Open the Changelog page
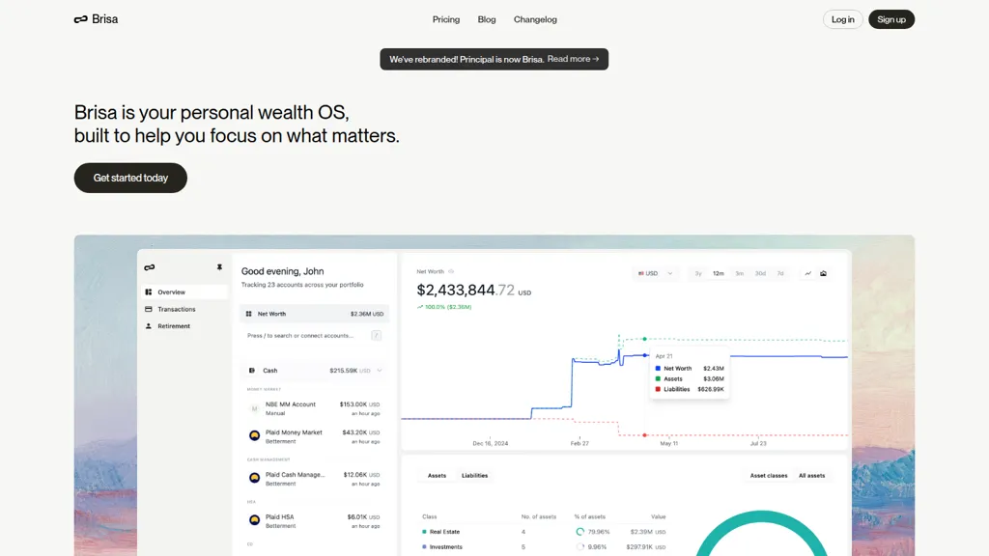Image resolution: width=989 pixels, height=556 pixels. [x=535, y=19]
